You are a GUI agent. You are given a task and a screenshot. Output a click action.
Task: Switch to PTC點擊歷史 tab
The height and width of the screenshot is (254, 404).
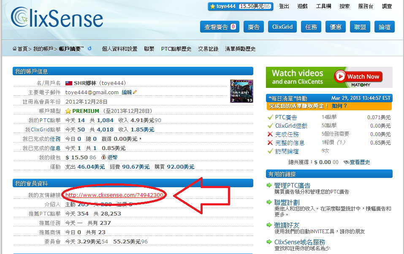176,49
